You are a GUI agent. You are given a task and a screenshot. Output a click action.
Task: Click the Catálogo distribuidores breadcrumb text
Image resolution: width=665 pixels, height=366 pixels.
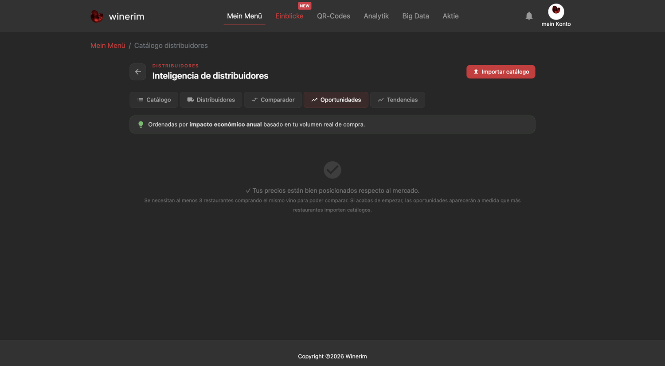pos(171,46)
